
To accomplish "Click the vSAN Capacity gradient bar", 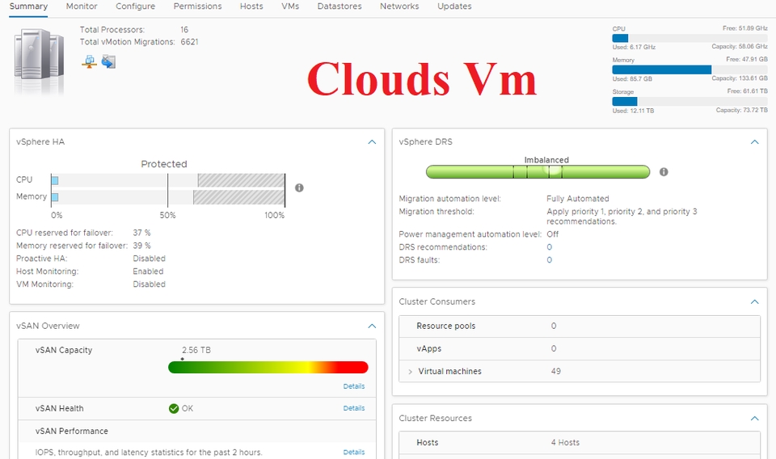I will pos(268,367).
